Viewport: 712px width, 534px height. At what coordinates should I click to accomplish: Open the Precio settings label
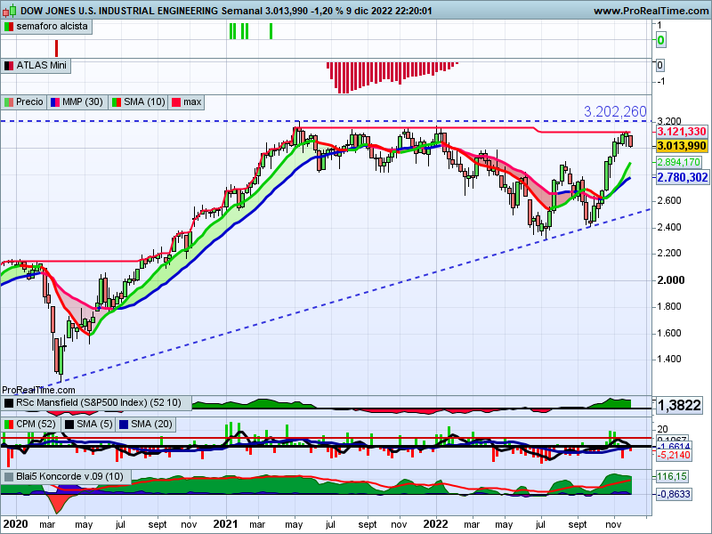click(x=29, y=101)
